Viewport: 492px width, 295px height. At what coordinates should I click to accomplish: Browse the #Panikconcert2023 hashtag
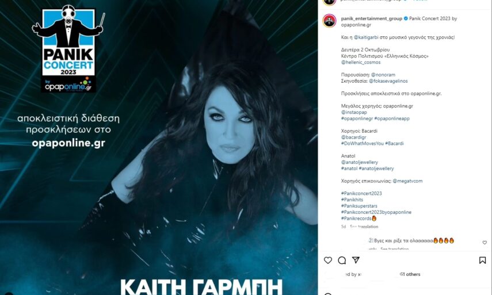[x=361, y=193]
